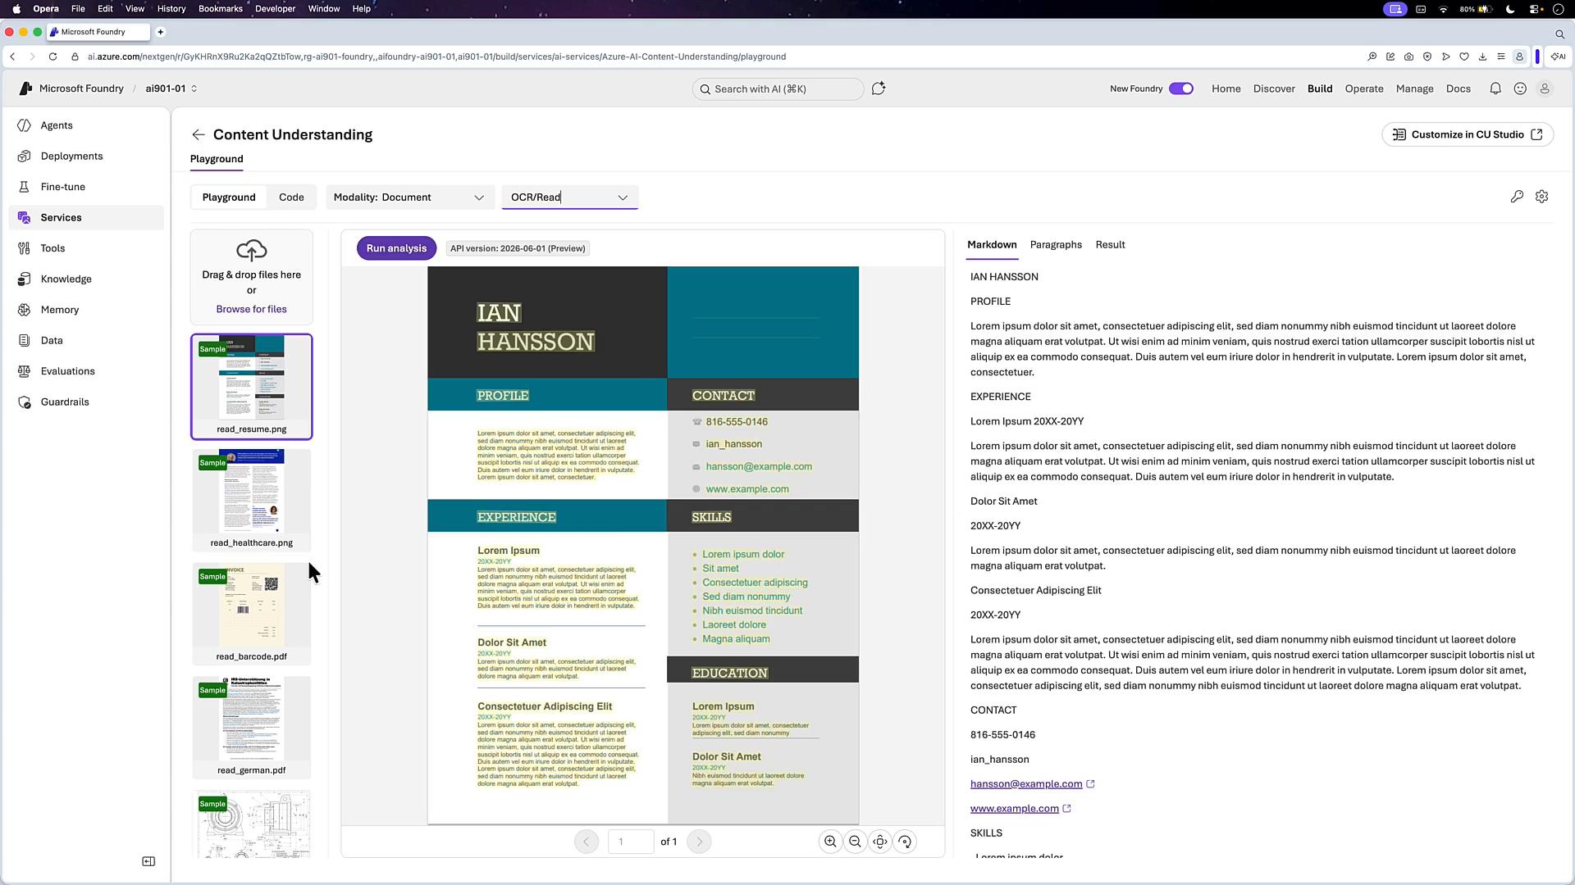Open the feedback smiley icon
The image size is (1575, 885).
coord(1520,88)
